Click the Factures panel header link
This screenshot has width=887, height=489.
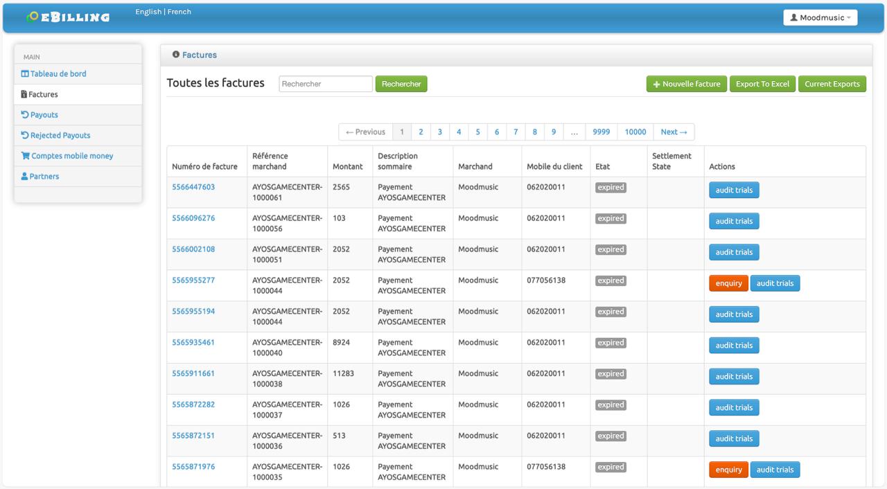200,55
